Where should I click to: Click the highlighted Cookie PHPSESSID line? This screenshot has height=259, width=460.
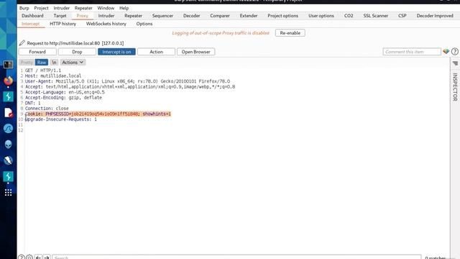point(98,114)
